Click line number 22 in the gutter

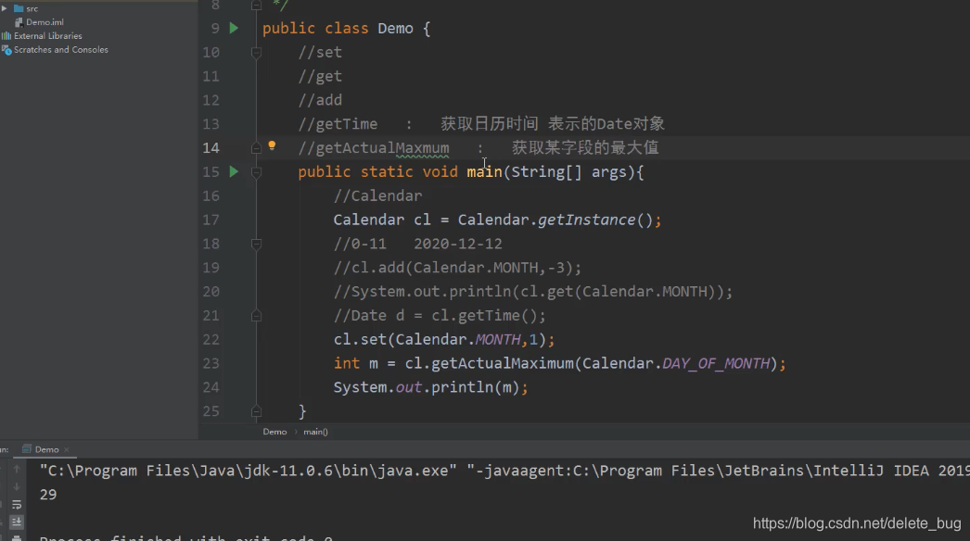(x=211, y=339)
